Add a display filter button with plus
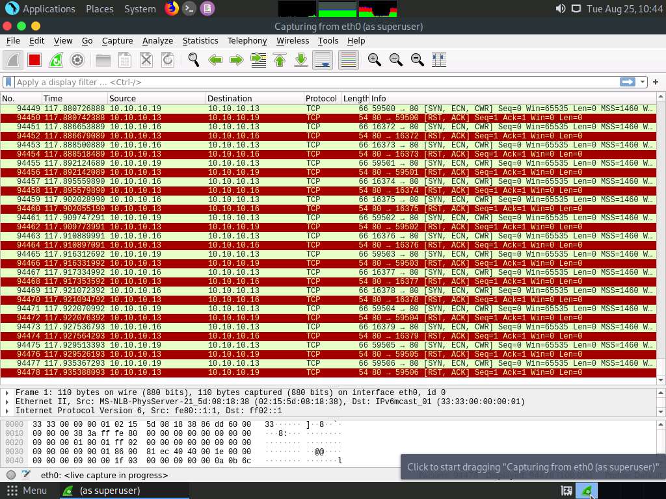Viewport: 666px width, 499px height. click(x=656, y=82)
